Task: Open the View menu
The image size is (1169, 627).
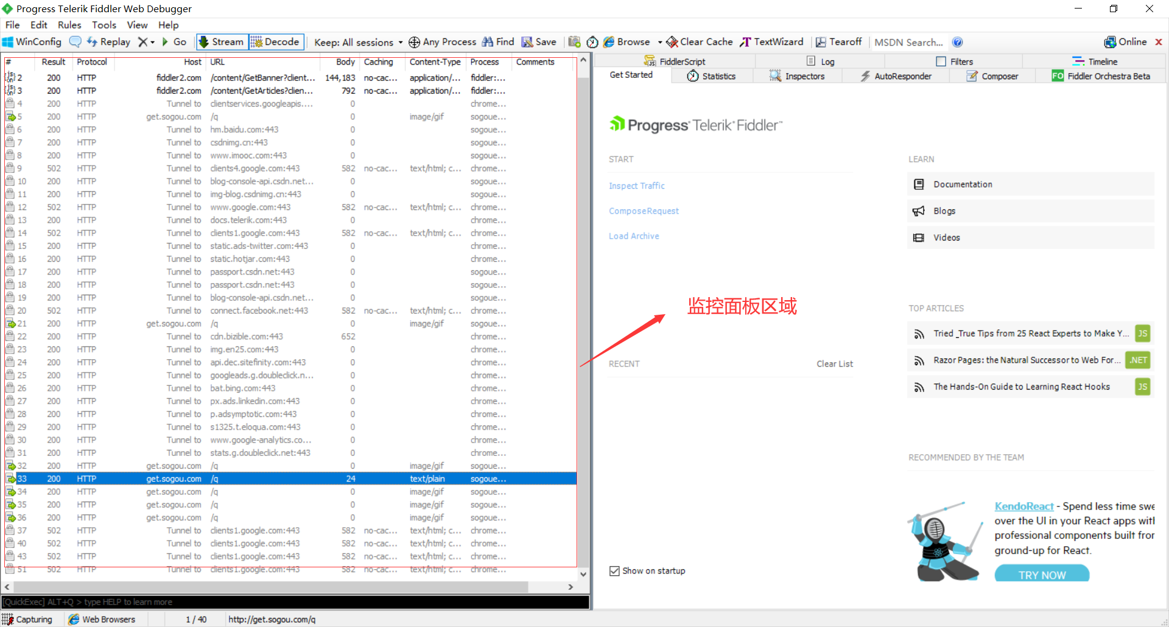Action: click(x=137, y=25)
